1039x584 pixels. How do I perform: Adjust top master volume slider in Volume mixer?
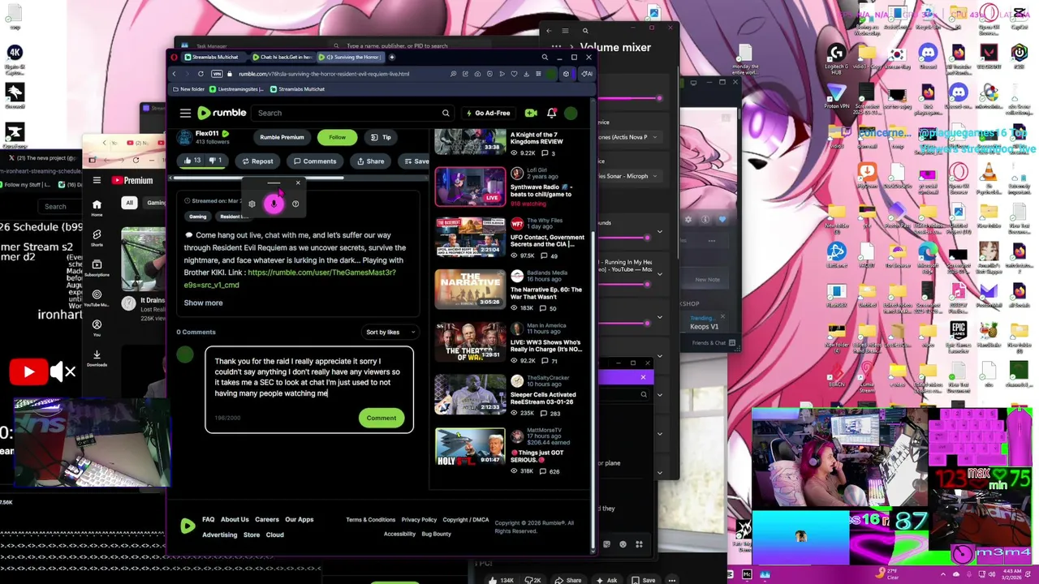click(629, 98)
